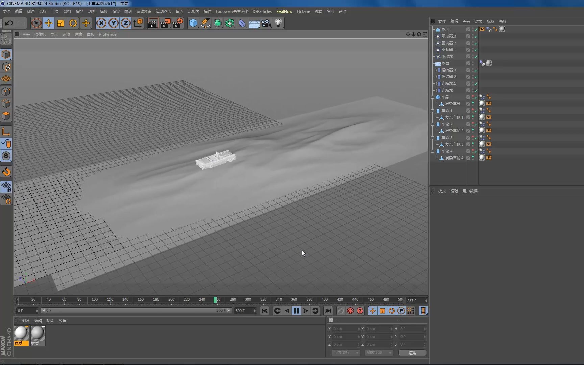Viewport: 584px width, 365px height.
Task: Collapse the 车身 object tree
Action: [x=433, y=97]
